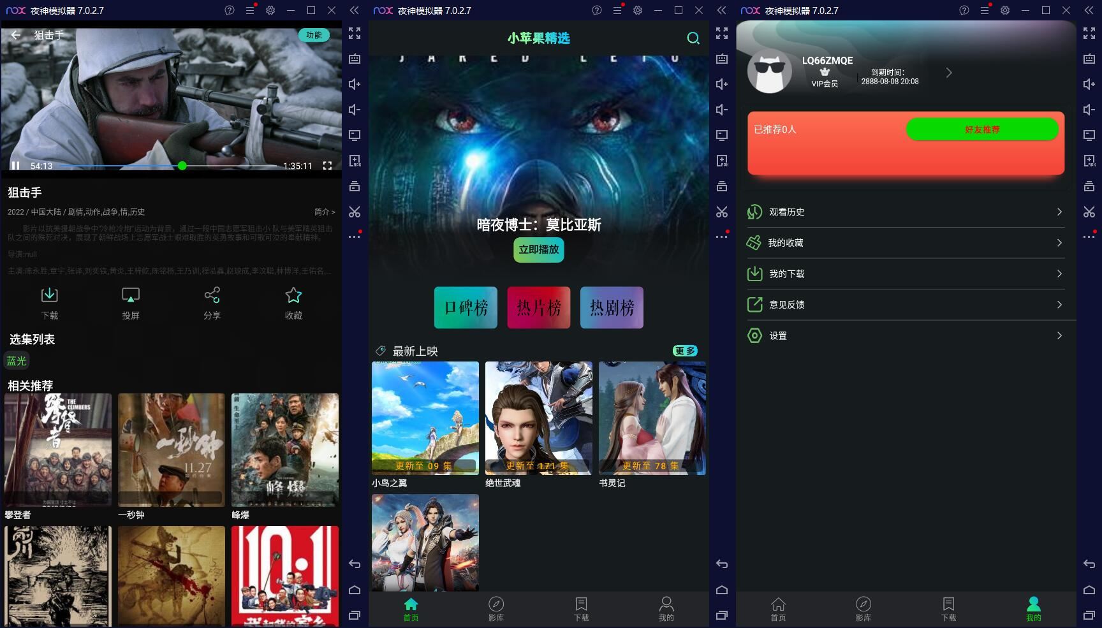Screen dimensions: 1102x628
Task: Open settings gear in left Nox title bar
Action: [270, 10]
